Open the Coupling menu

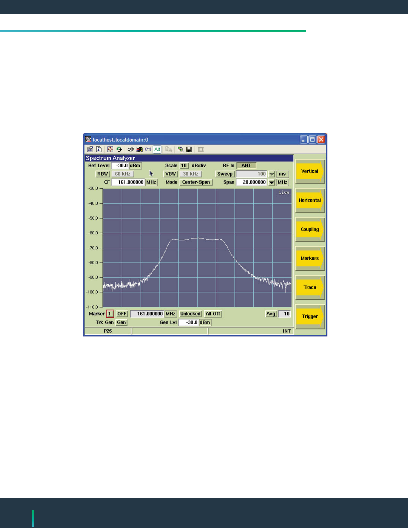(x=310, y=229)
